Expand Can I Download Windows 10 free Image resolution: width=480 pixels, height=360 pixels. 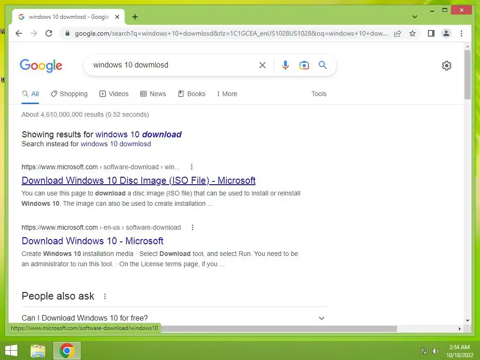174,318
